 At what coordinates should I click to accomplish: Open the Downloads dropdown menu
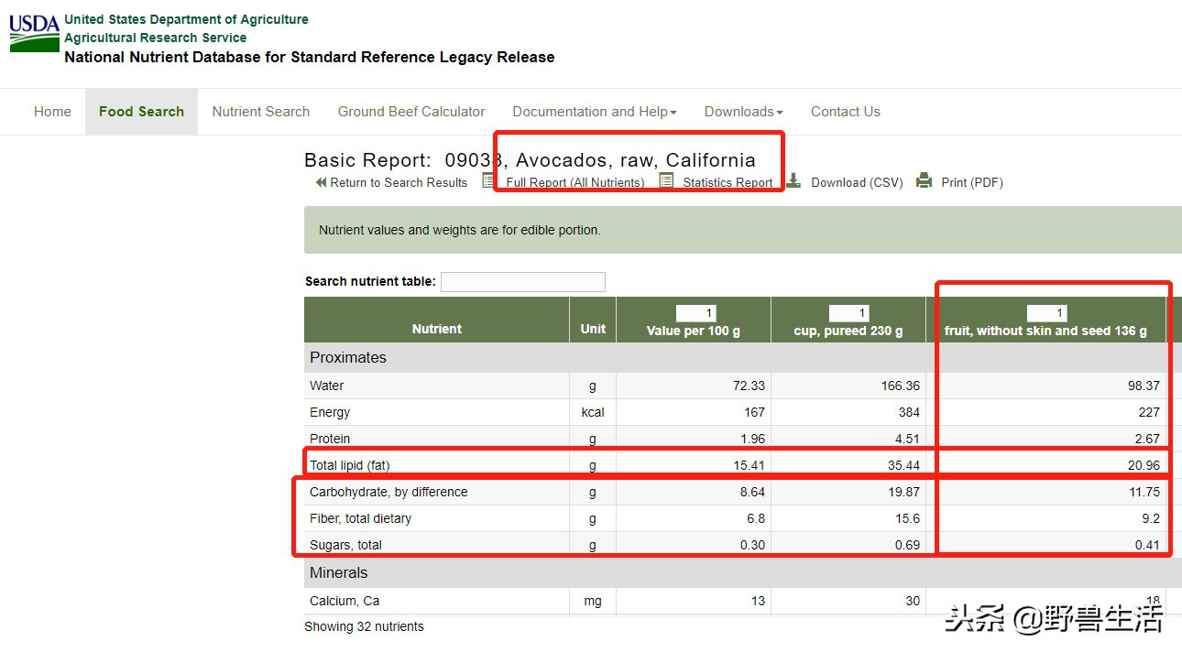[743, 112]
